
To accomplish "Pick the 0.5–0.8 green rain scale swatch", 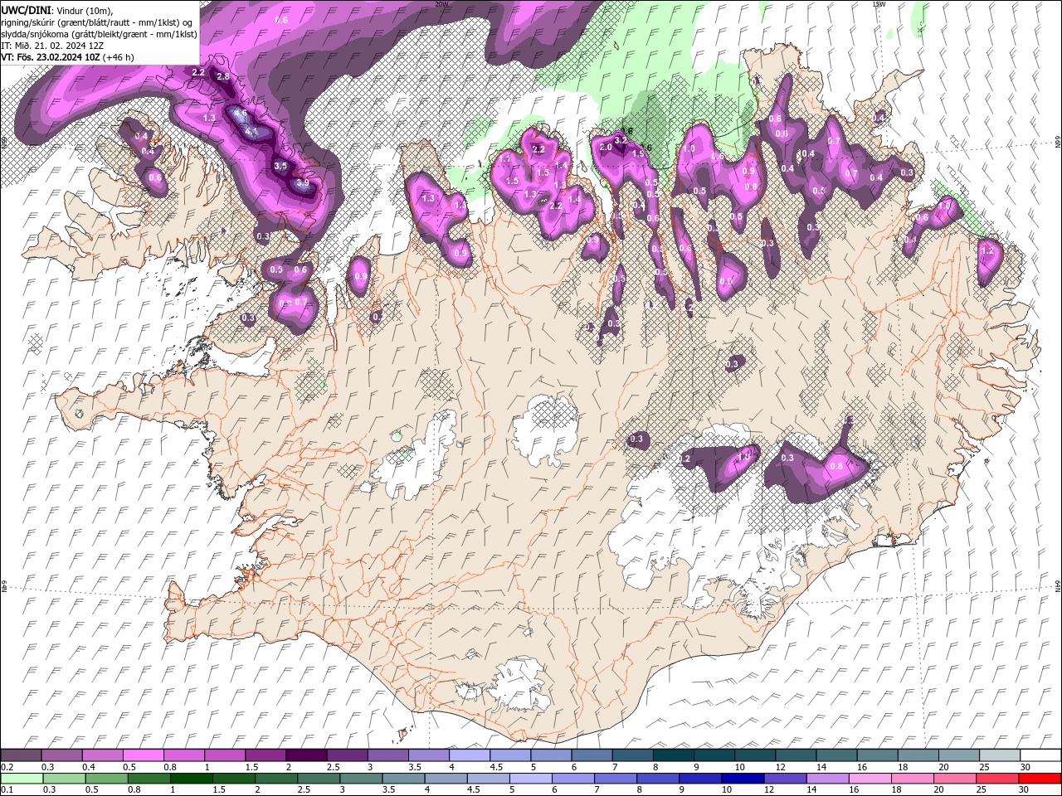I will pos(107,779).
